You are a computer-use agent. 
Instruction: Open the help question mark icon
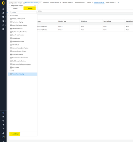(3, 129)
